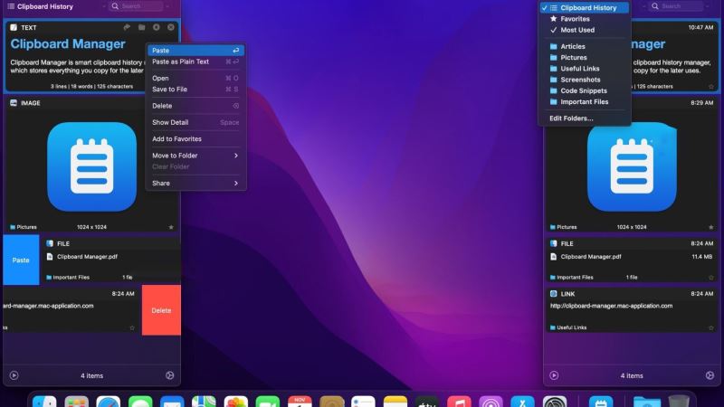The image size is (724, 407).
Task: Click the round gear icon on the TEXT card header
Action: tap(157, 27)
